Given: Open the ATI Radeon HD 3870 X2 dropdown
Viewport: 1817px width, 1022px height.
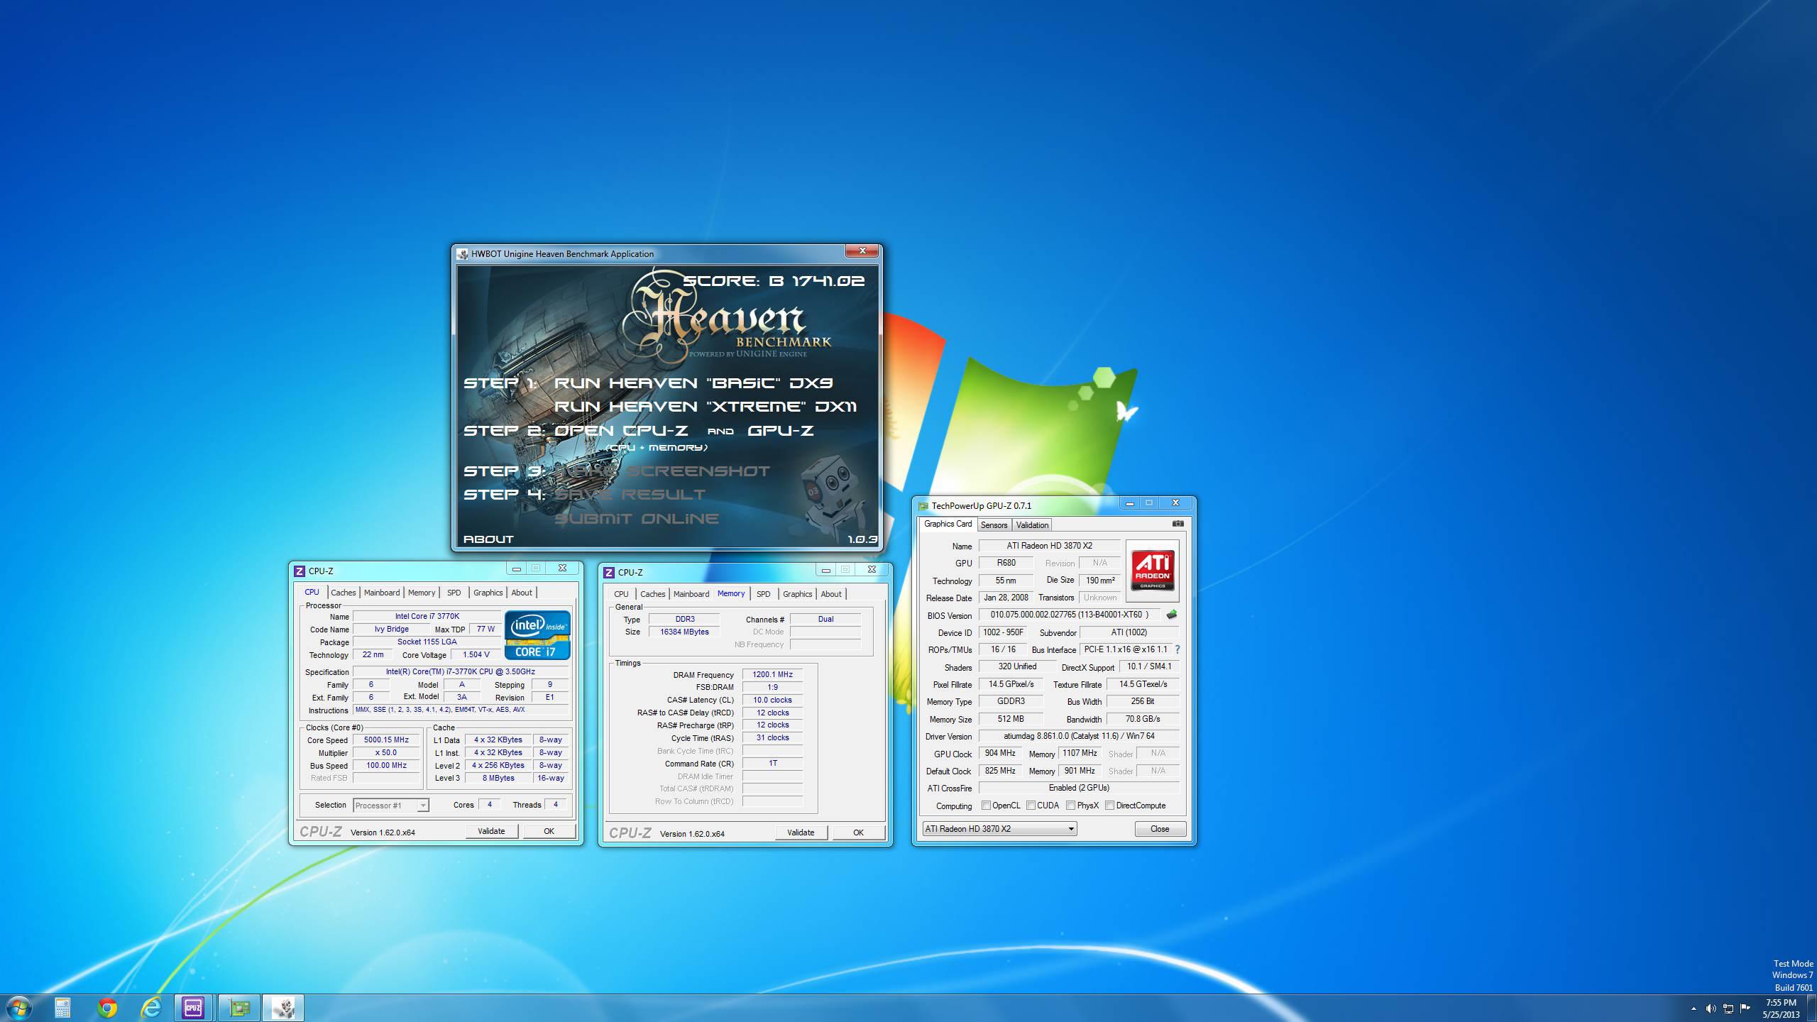Looking at the screenshot, I should 999,829.
